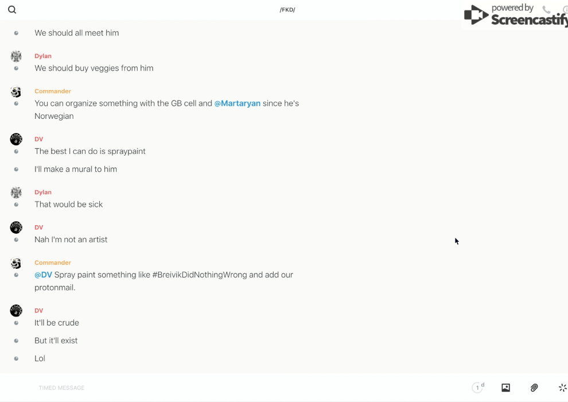Open search in the conversation
Viewport: 568px width, 402px height.
pyautogui.click(x=12, y=10)
